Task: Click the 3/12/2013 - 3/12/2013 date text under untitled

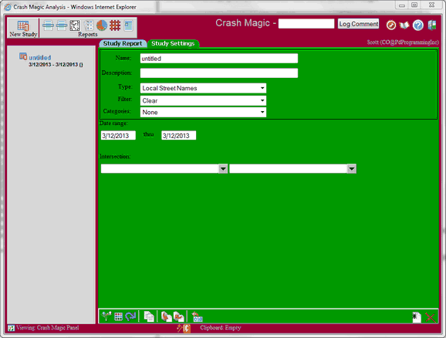Action: pos(56,65)
